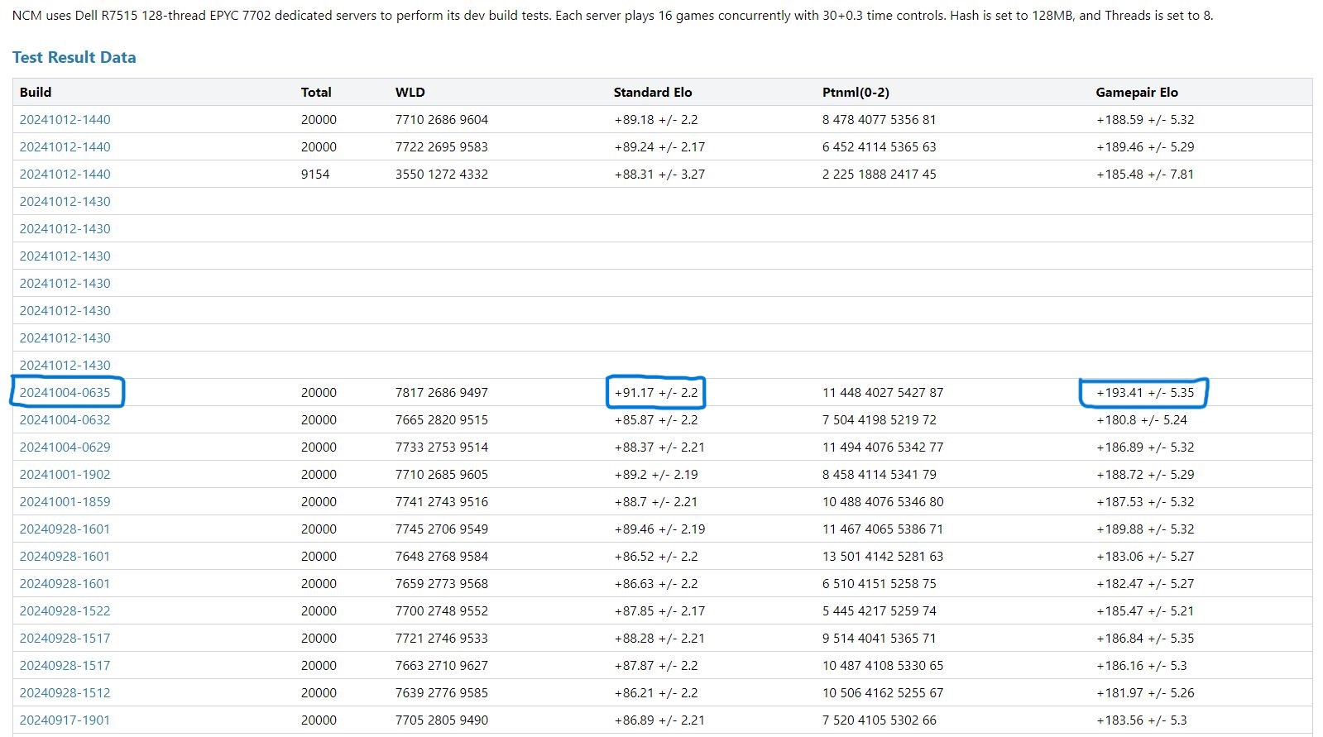Select Gamepair Elo +185.47 +/- 5.21
1323x737 pixels.
point(1145,610)
